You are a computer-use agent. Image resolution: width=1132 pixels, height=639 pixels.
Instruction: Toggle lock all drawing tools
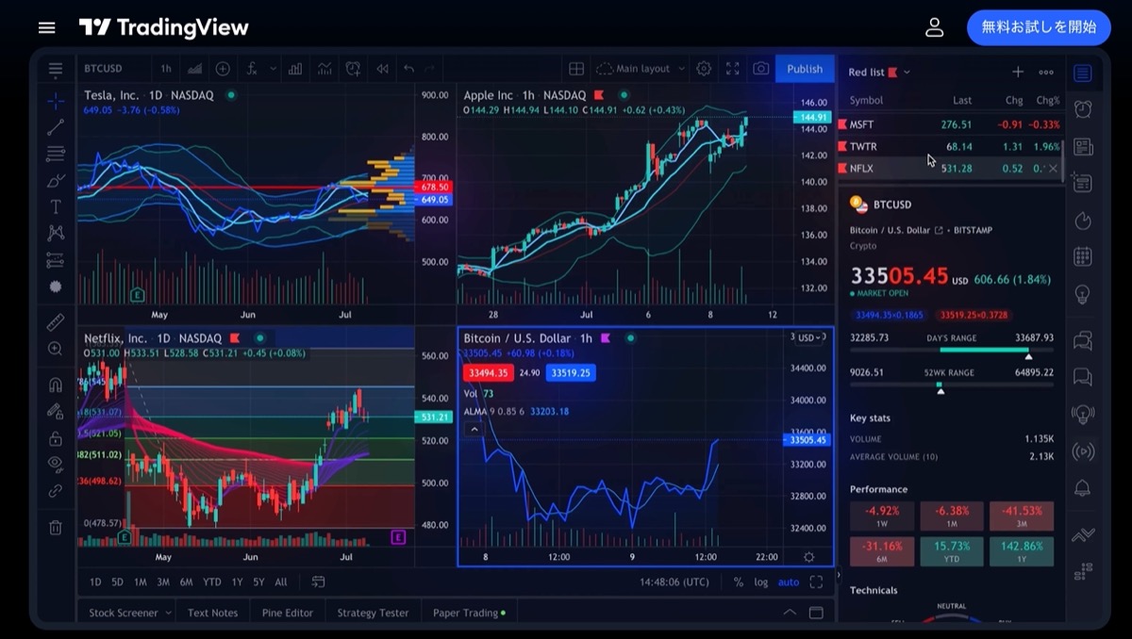(x=56, y=438)
